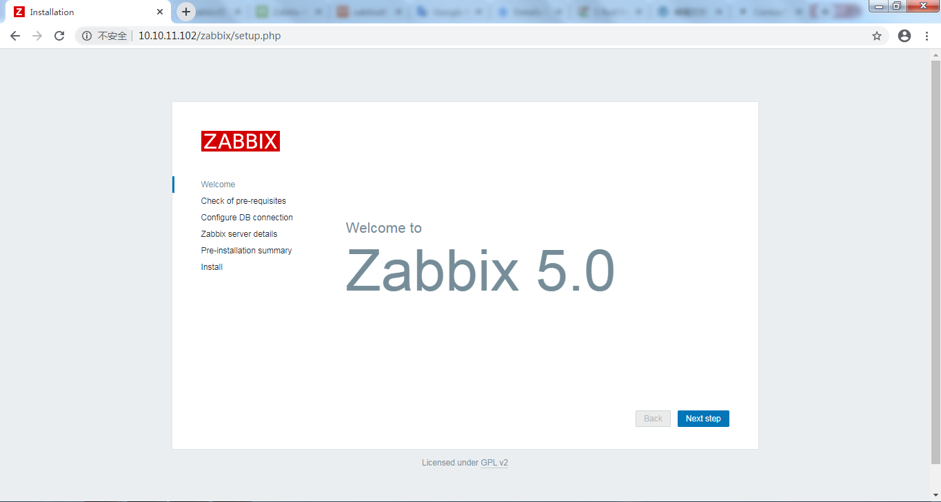Open the GPL v2 license link

coord(494,463)
